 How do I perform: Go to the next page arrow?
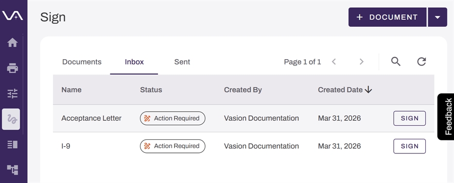[361, 62]
